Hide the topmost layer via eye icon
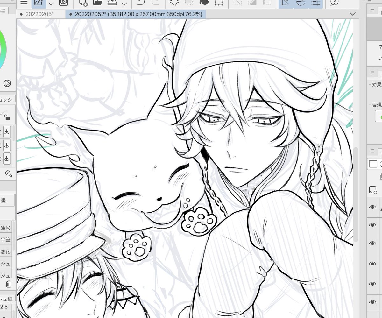 372,208
